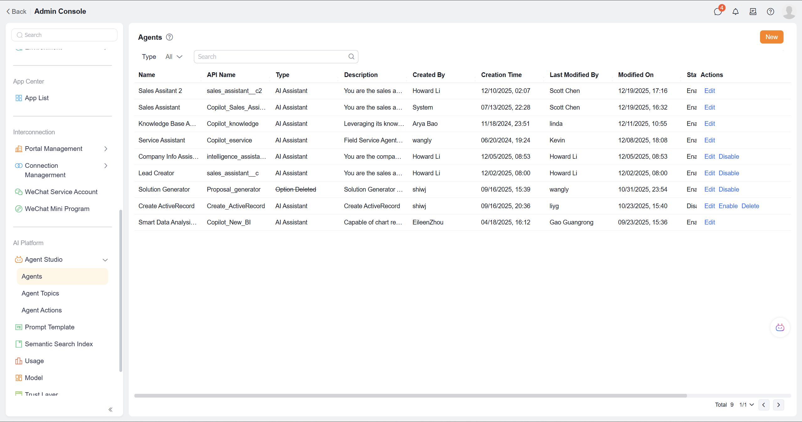Screen dimensions: 802x422
Task: Click the horizontal table scrollbar
Action: [410, 396]
